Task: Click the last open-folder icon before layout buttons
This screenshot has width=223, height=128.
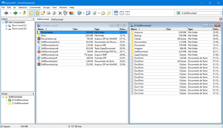Action: point(109,13)
